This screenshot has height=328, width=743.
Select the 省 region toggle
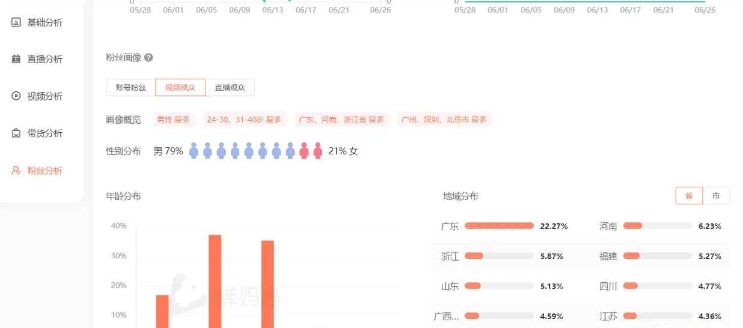coord(689,196)
